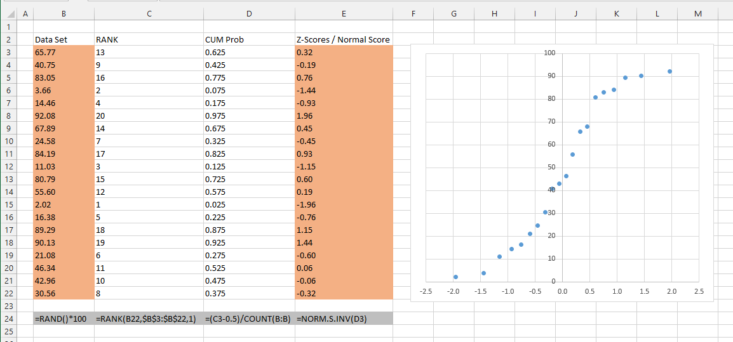This screenshot has height=342, width=733.
Task: Click 'Z-Scores / Normal Score' header cell
Action: (344, 40)
